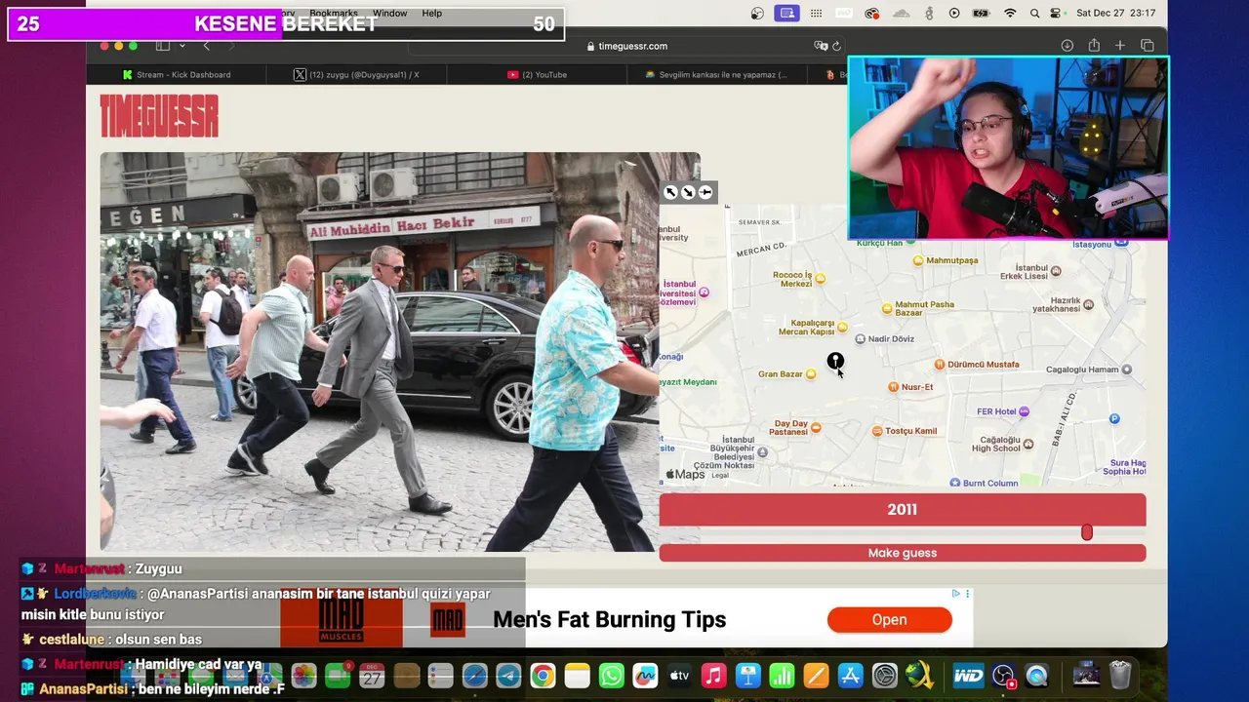Click the TimeGuessr logo
The height and width of the screenshot is (702, 1249).
[159, 116]
